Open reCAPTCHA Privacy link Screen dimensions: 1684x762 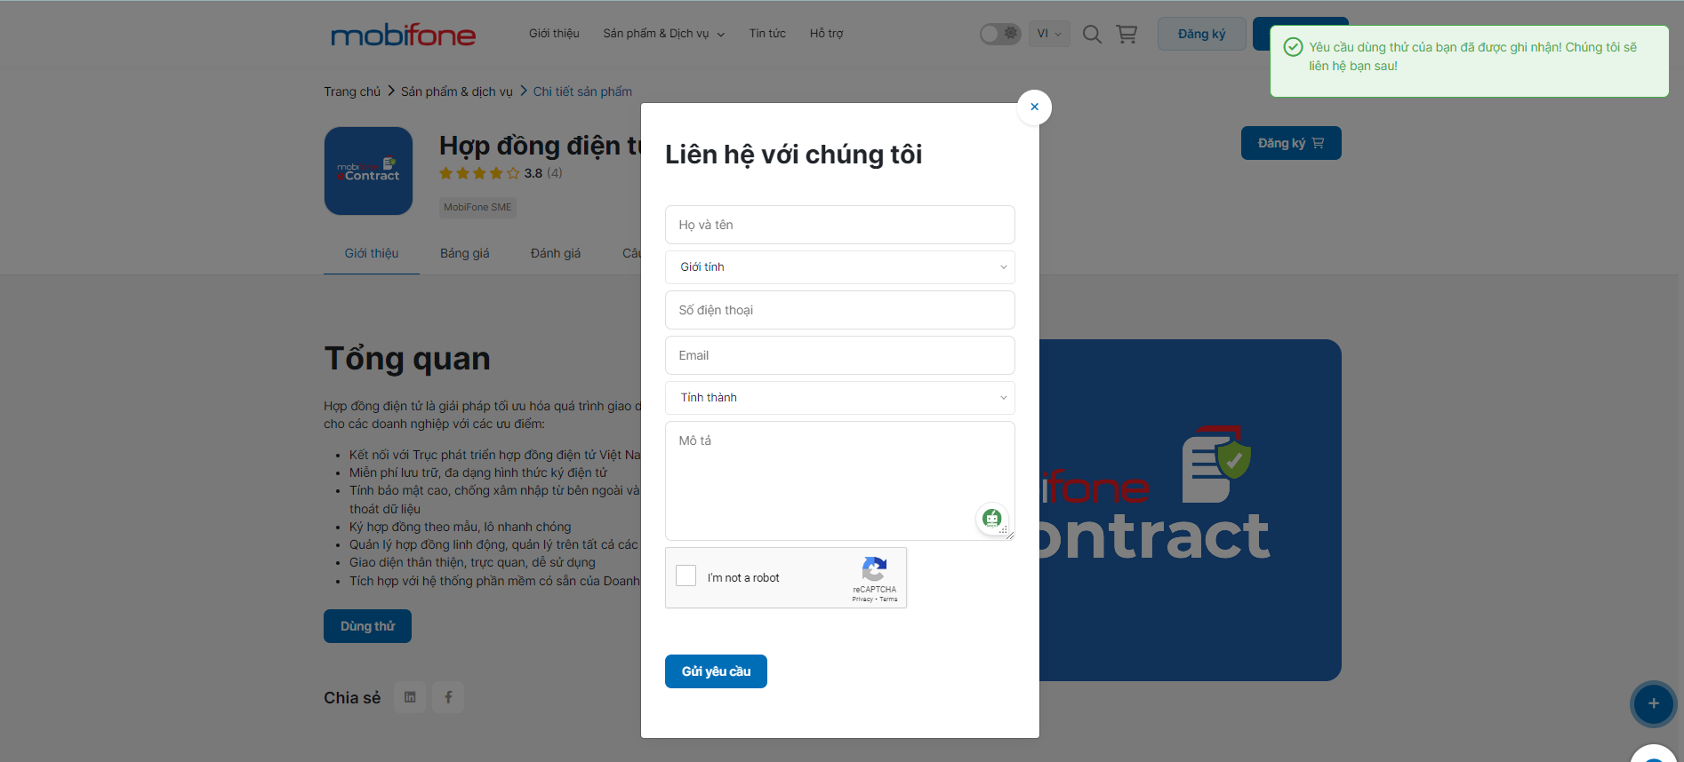pos(862,599)
